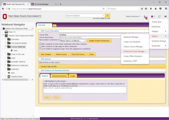
Task: Click the yellow notebook search magnifier button
Action: [x=107, y=15]
